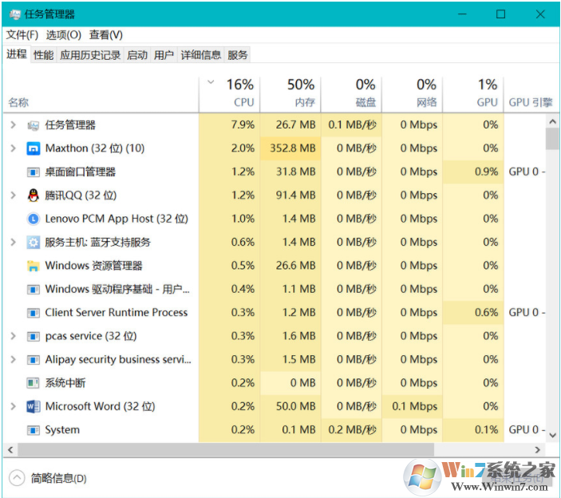Image resolution: width=561 pixels, height=498 pixels.
Task: Sort processes by 内存 column header
Action: click(290, 93)
